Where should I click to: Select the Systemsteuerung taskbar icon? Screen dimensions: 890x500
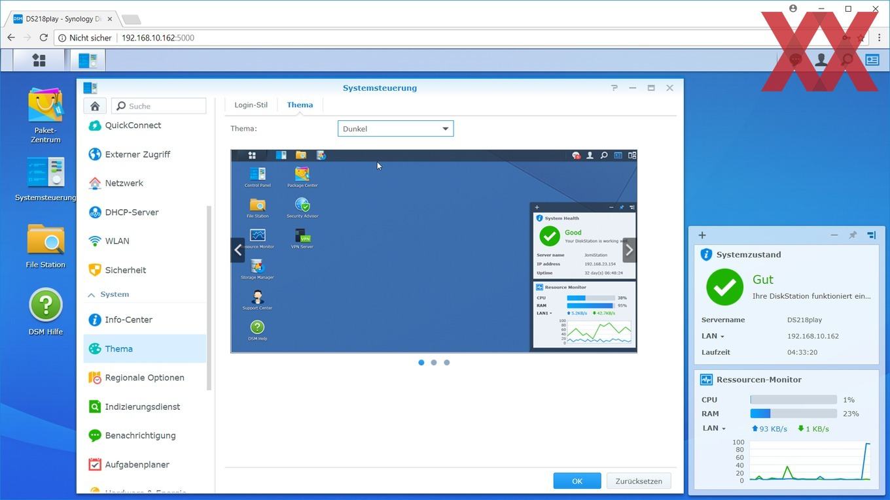pyautogui.click(x=88, y=60)
